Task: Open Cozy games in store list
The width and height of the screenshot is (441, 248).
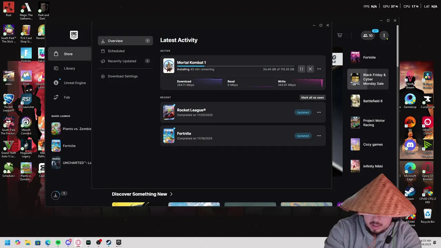Action: [x=368, y=144]
